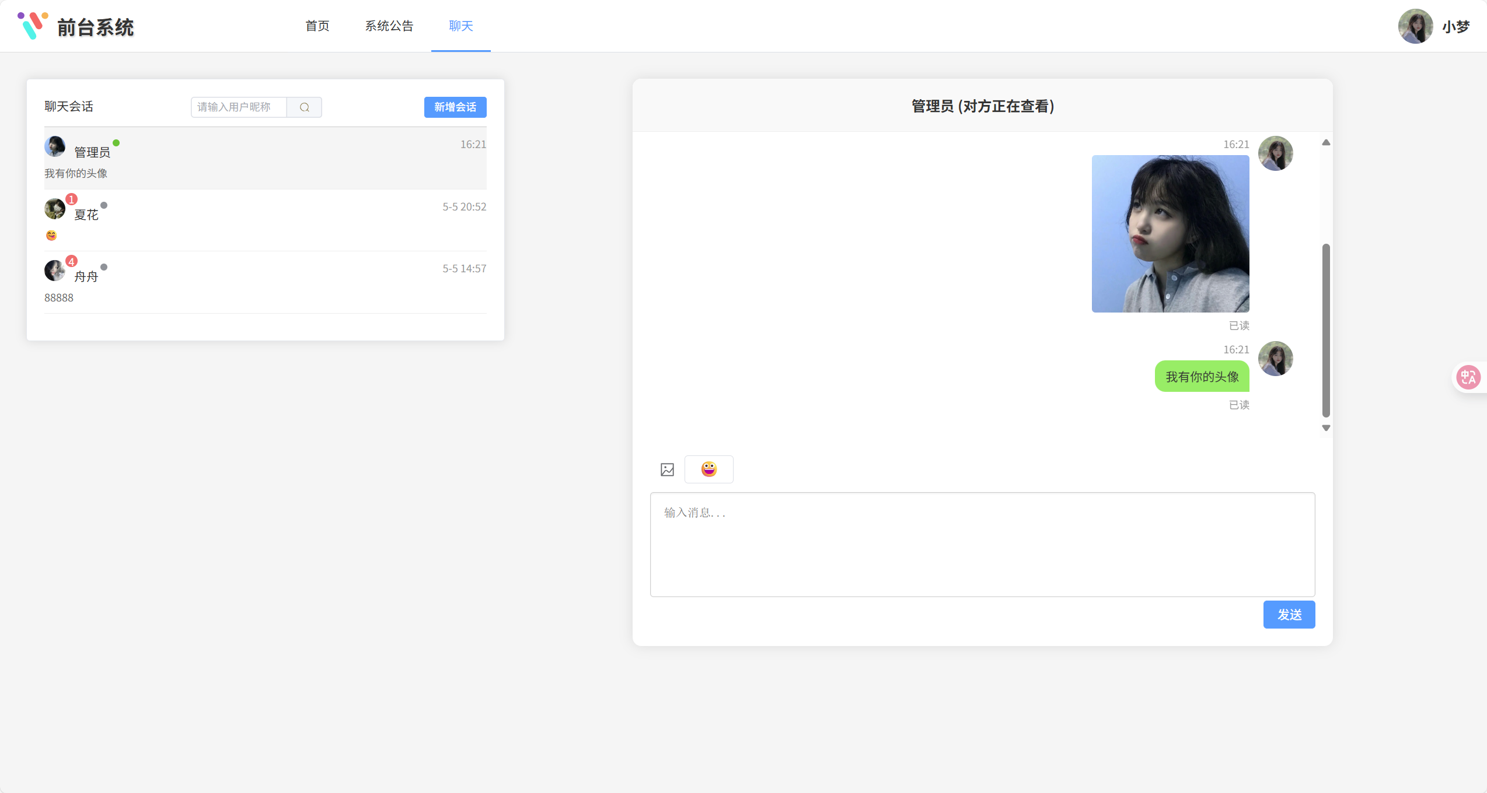
Task: Click the pink translate floating icon
Action: click(1468, 377)
